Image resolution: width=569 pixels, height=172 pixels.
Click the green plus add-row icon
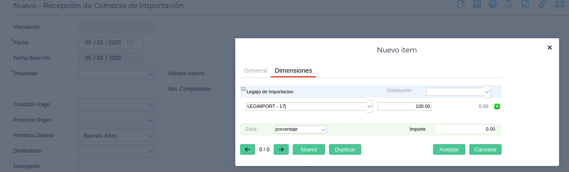click(x=497, y=106)
